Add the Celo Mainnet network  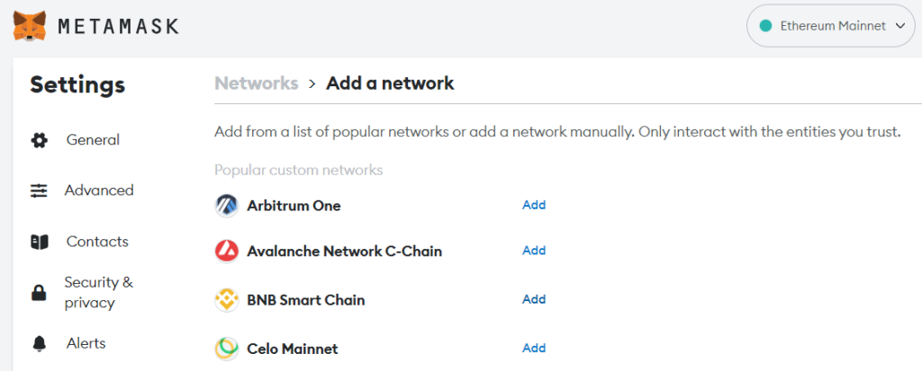534,348
